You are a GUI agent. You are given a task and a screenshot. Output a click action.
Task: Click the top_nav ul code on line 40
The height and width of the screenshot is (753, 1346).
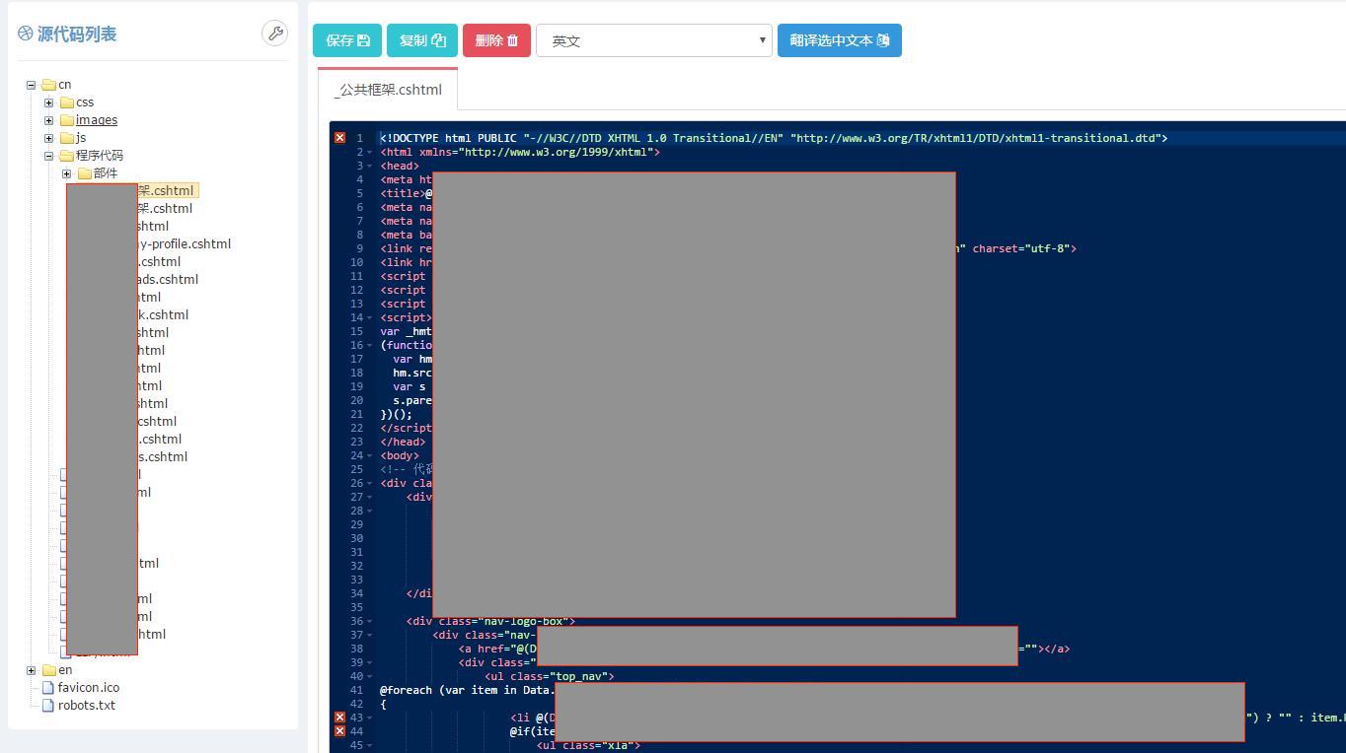(x=550, y=676)
